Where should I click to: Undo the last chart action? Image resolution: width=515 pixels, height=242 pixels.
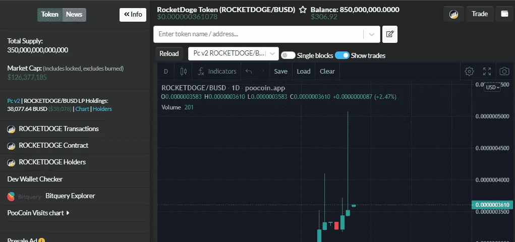coord(249,71)
